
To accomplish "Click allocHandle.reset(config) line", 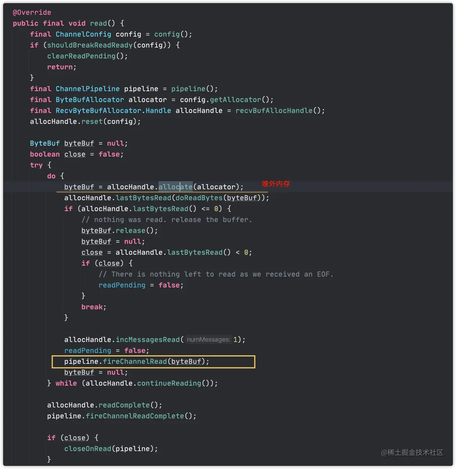I will pyautogui.click(x=86, y=122).
